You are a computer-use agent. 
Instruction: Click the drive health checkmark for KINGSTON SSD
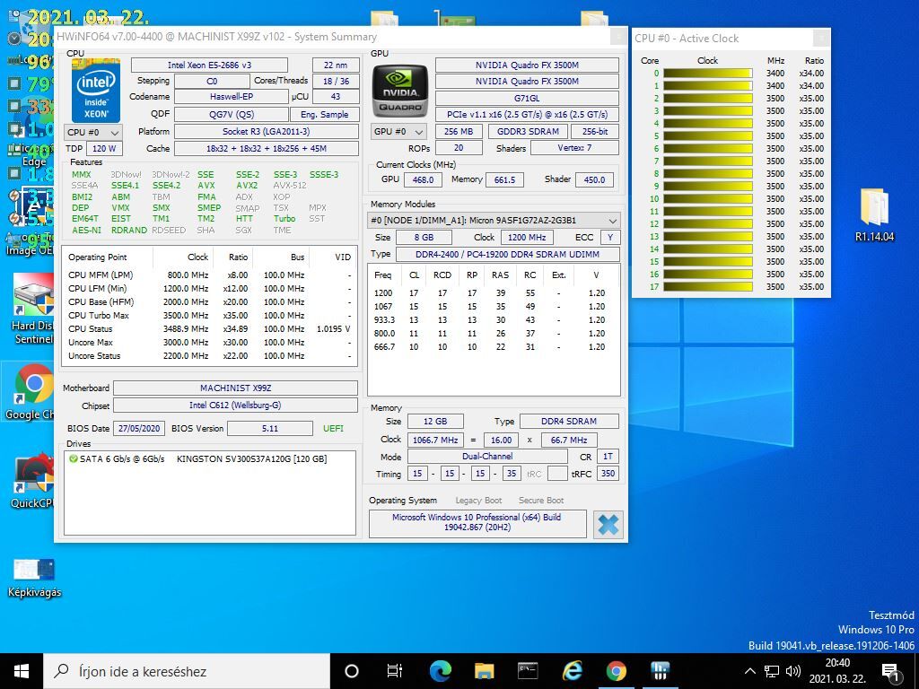pos(74,458)
